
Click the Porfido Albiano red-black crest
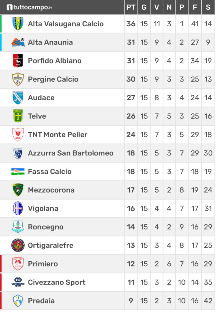coord(18,61)
